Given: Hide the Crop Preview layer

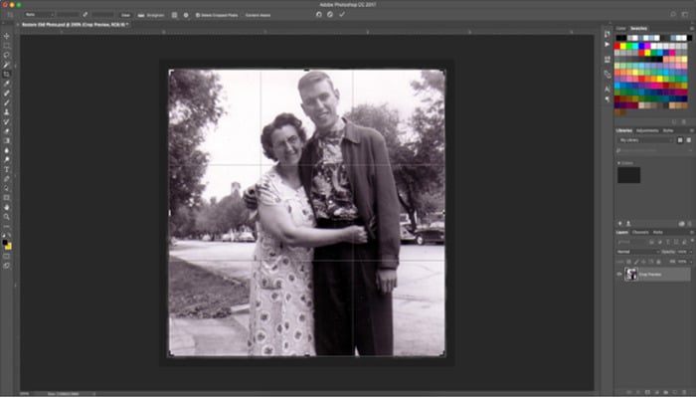Looking at the screenshot, I should point(619,274).
